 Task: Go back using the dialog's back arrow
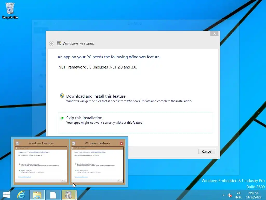[x=52, y=43]
